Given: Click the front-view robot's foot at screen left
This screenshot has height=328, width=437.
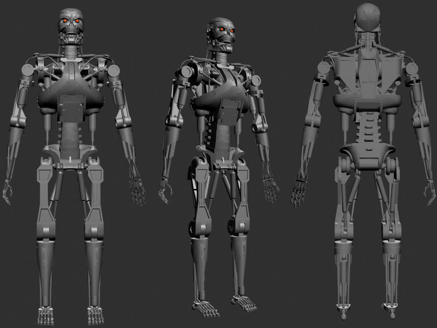Looking at the screenshot, I should 46,315.
